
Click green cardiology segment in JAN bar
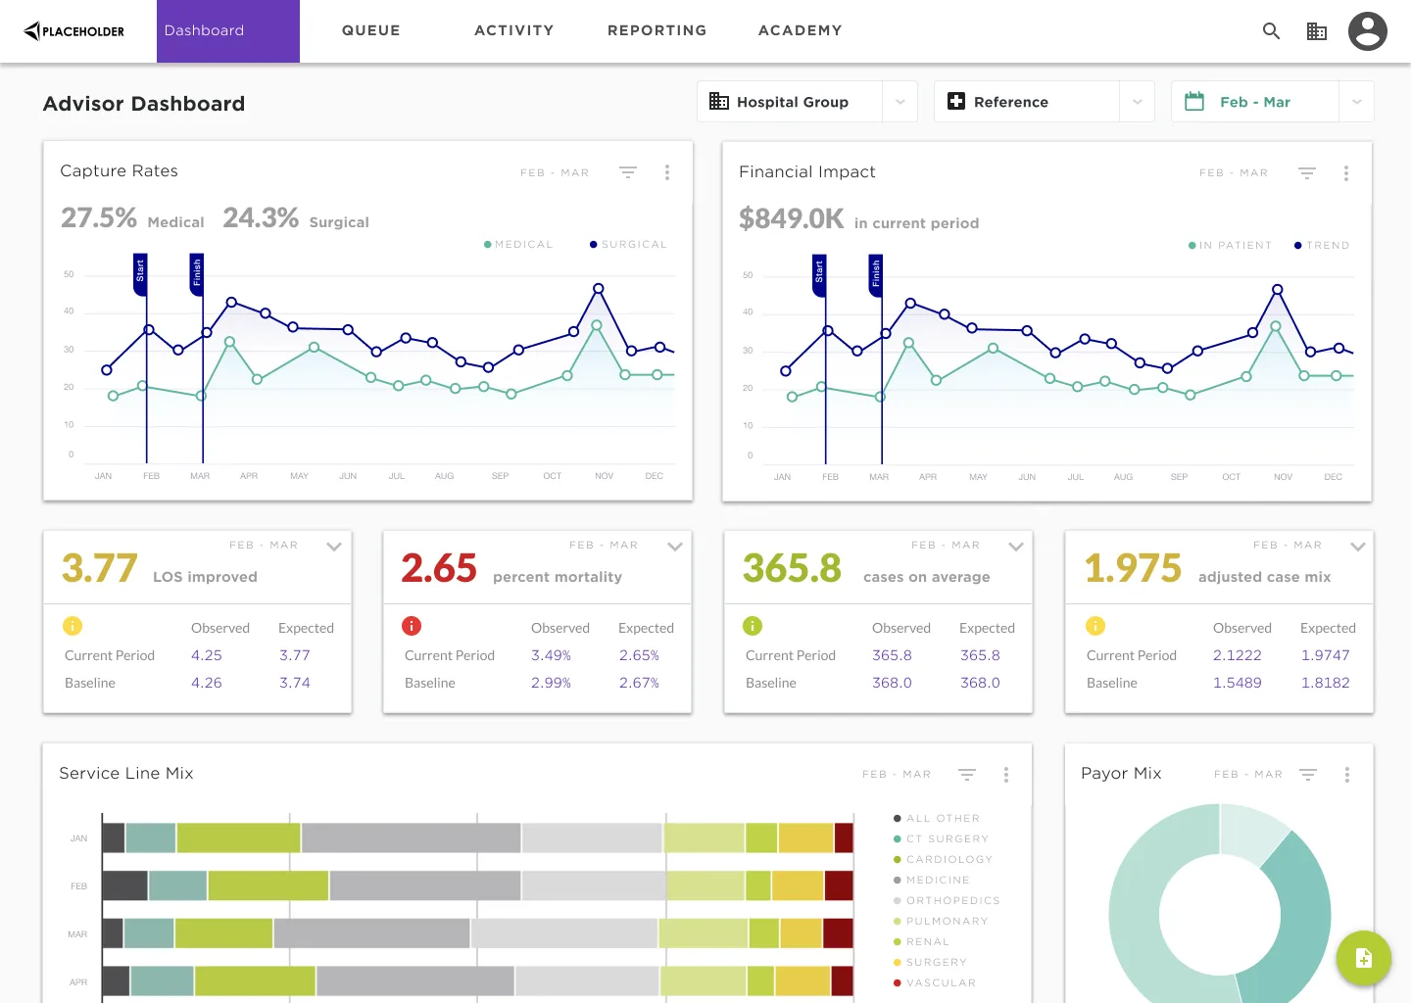tap(238, 838)
